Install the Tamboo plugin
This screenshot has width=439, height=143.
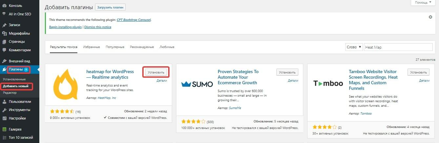point(418,72)
